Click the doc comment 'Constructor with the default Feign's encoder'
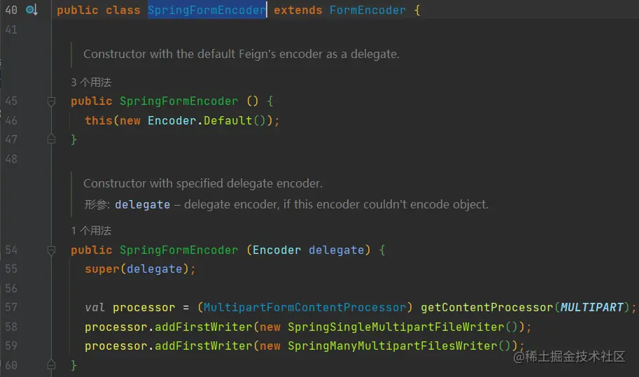This screenshot has width=639, height=377. 241,54
